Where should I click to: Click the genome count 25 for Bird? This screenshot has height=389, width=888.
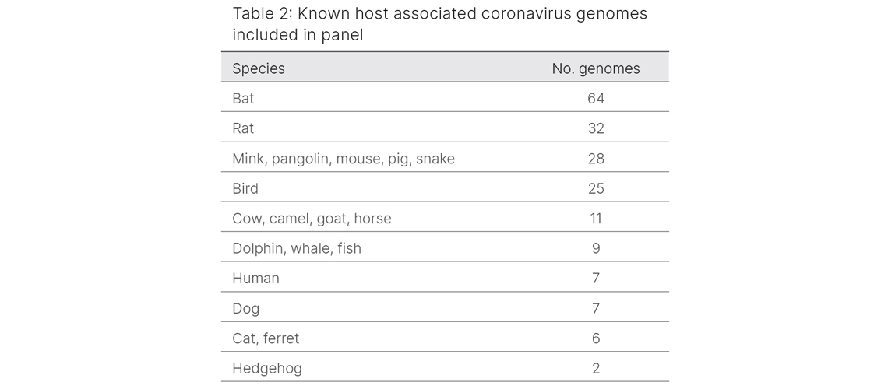[596, 188]
